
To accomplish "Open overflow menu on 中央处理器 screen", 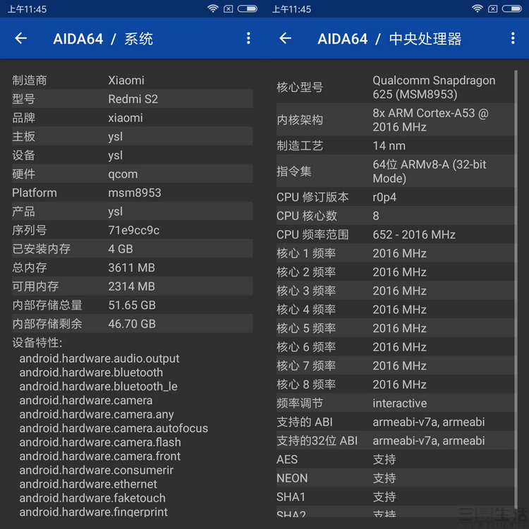I will [x=513, y=39].
